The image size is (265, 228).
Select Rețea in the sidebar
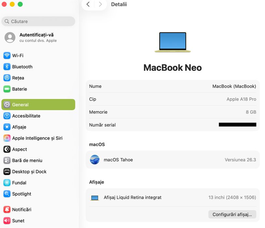[38, 78]
